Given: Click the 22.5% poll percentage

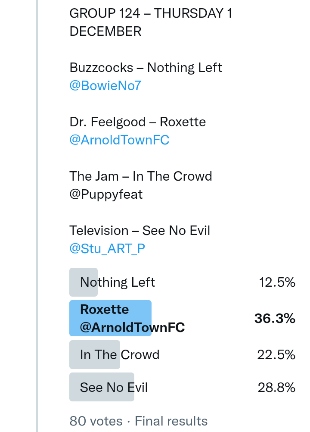Looking at the screenshot, I should pyautogui.click(x=276, y=355).
